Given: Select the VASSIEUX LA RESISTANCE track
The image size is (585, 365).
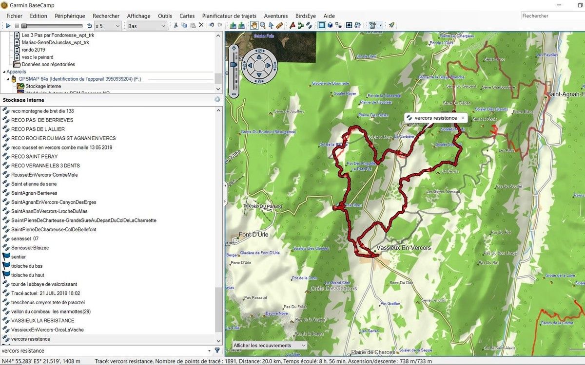Looking at the screenshot, I should 43,321.
